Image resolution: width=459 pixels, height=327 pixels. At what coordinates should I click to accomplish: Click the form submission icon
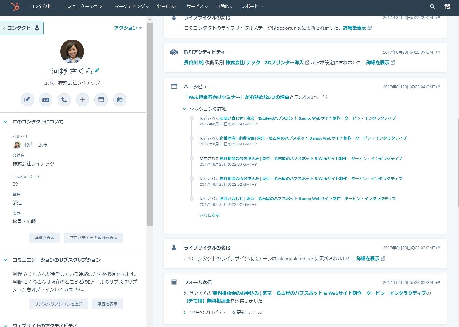tap(174, 282)
